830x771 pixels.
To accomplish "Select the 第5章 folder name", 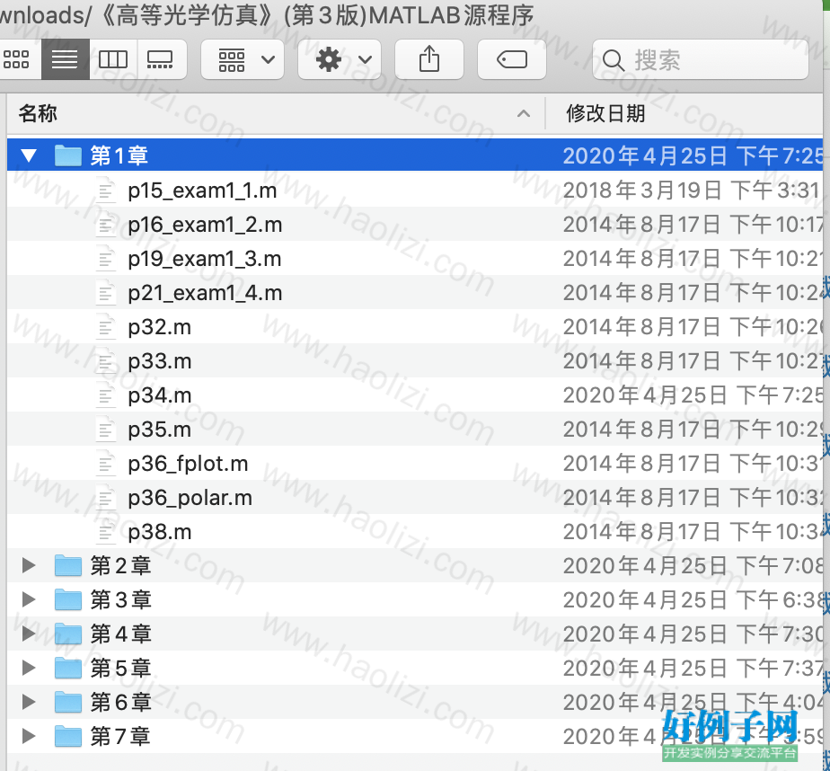I will [120, 668].
